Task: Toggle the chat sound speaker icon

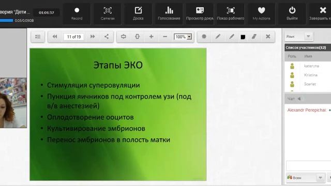Action: (299, 99)
